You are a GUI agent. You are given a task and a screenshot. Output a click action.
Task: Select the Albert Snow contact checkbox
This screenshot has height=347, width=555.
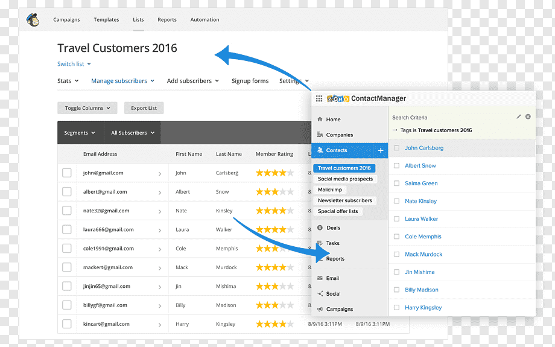point(397,165)
